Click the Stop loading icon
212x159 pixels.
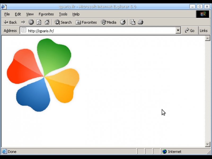[31, 22]
